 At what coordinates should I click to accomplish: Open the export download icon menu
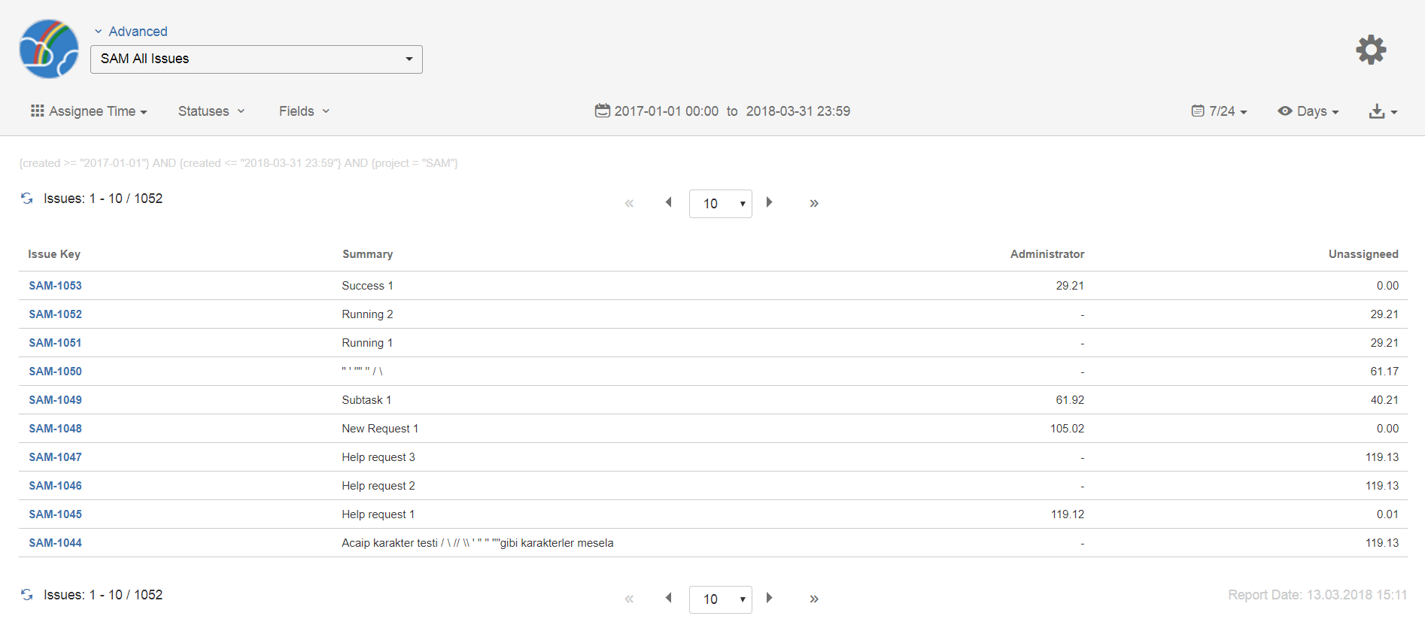1382,111
